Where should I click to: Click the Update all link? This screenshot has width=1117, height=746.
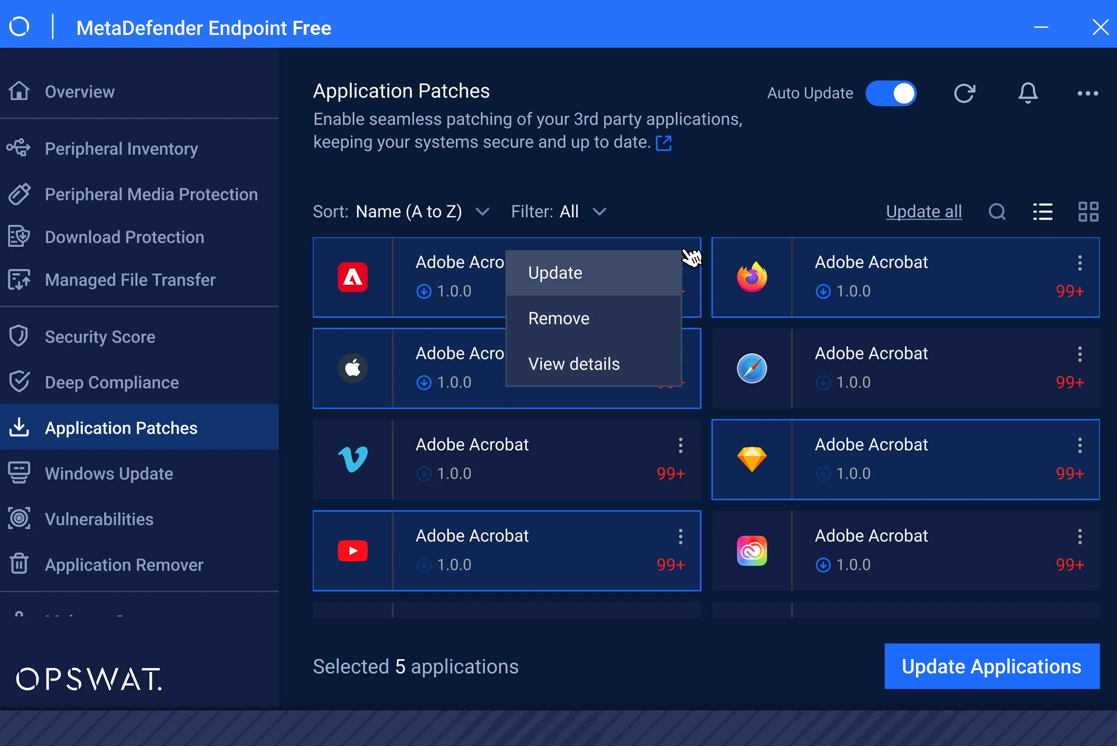tap(924, 212)
